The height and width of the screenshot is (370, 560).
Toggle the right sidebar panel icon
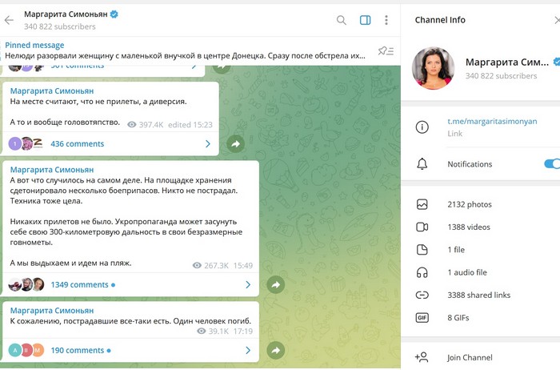(x=365, y=20)
